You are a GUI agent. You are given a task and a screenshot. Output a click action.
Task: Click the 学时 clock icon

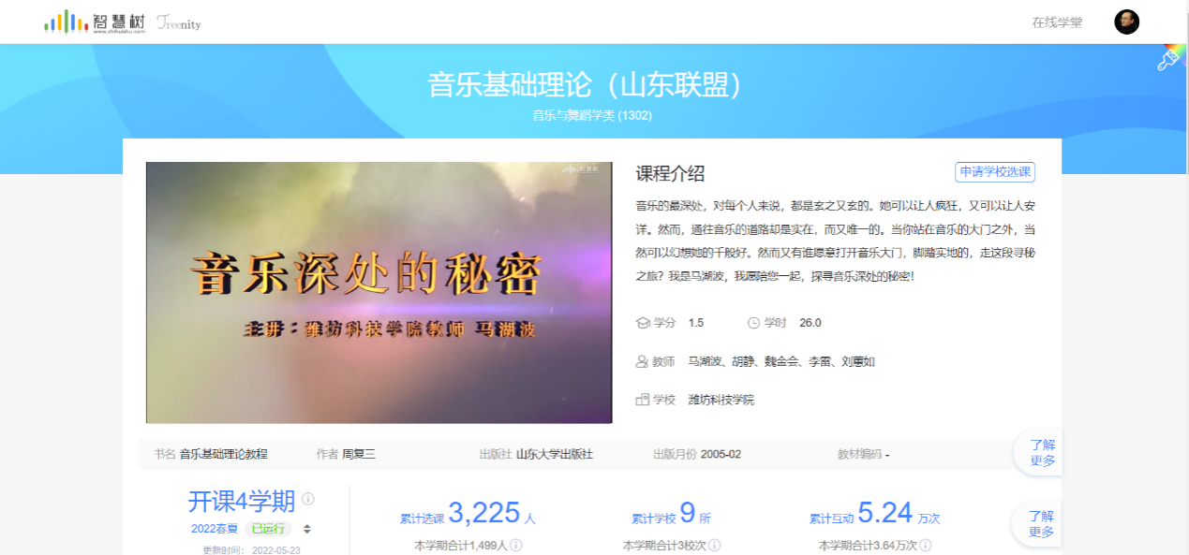click(x=753, y=323)
